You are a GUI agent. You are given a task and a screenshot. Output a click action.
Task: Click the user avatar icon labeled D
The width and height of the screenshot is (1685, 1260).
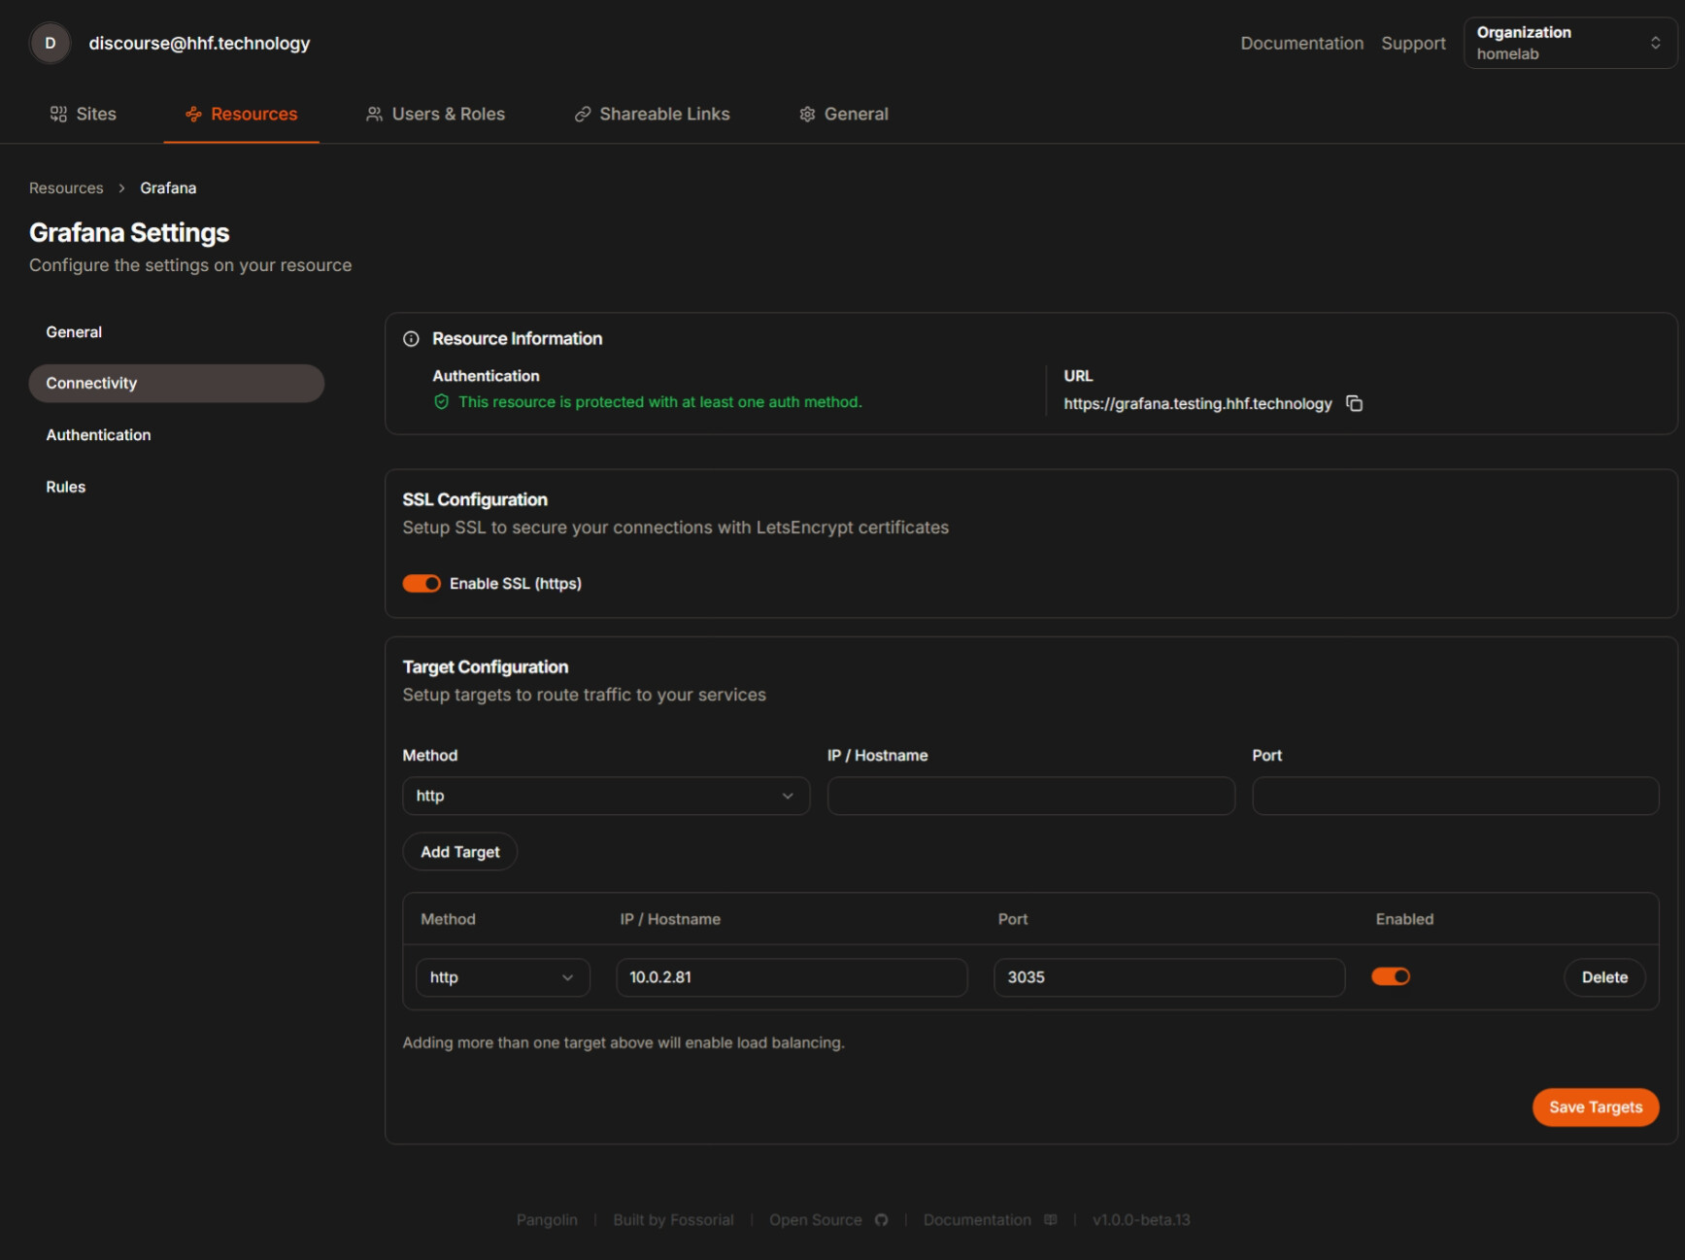click(x=51, y=43)
